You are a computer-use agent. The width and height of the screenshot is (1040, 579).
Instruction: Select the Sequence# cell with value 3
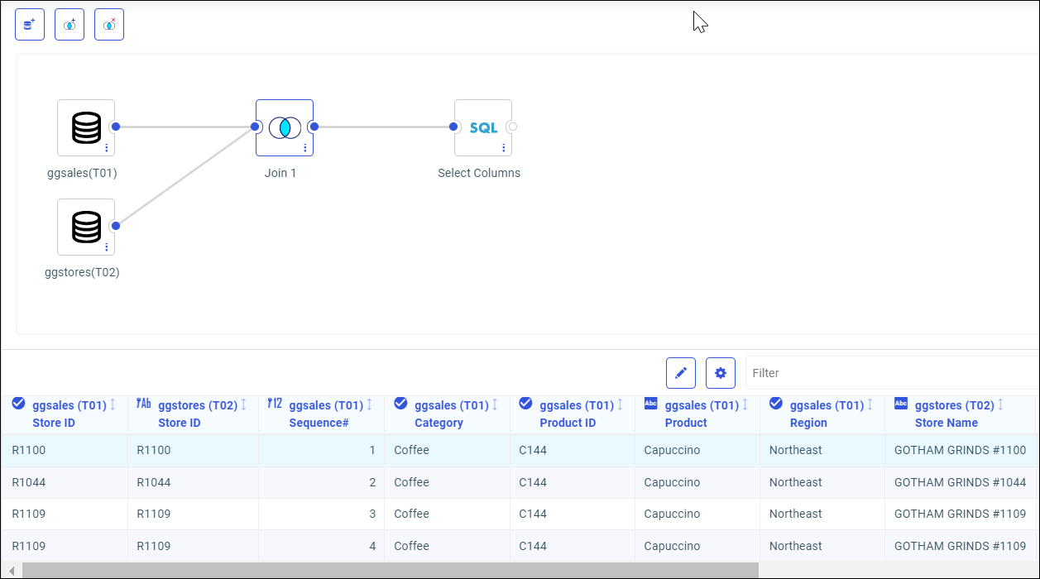click(x=321, y=514)
